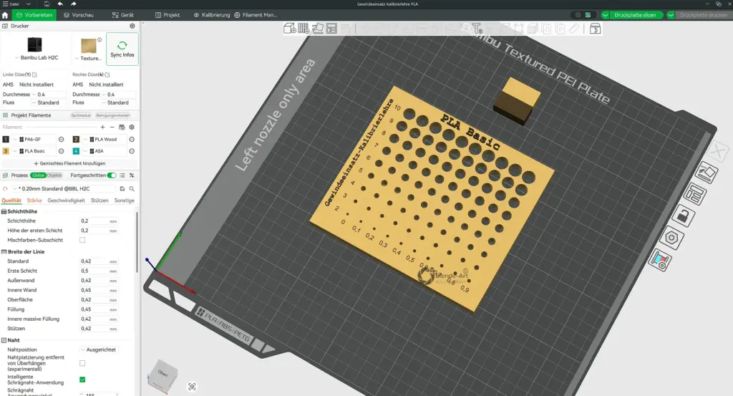Add a new plate with grid icon
The width and height of the screenshot is (733, 396).
click(x=304, y=29)
